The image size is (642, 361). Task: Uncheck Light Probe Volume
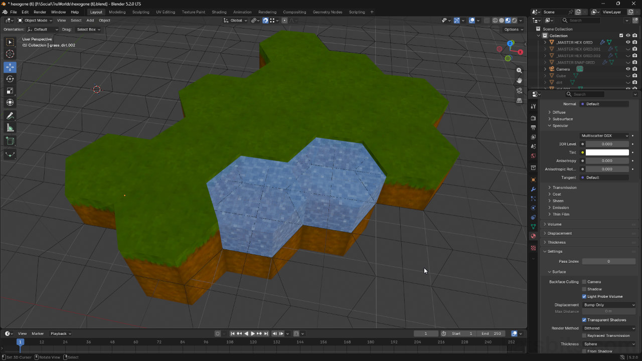[x=584, y=296]
